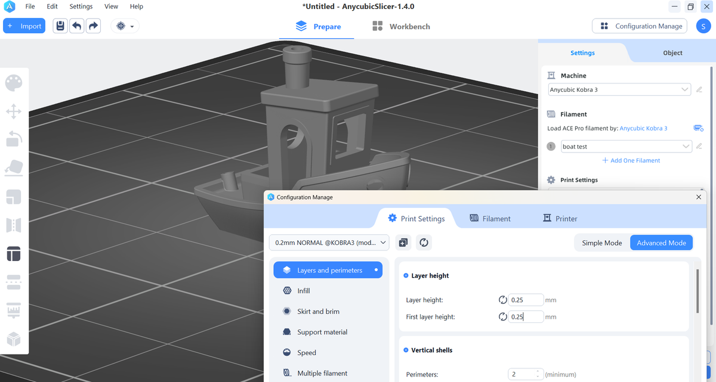The width and height of the screenshot is (716, 382).
Task: Click the Save project icon
Action: (x=60, y=26)
